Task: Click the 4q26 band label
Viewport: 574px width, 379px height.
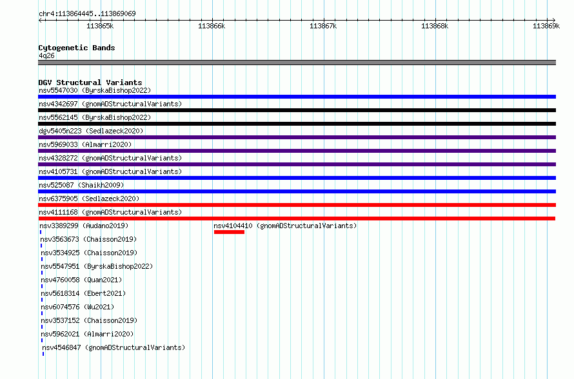Action: [46, 55]
